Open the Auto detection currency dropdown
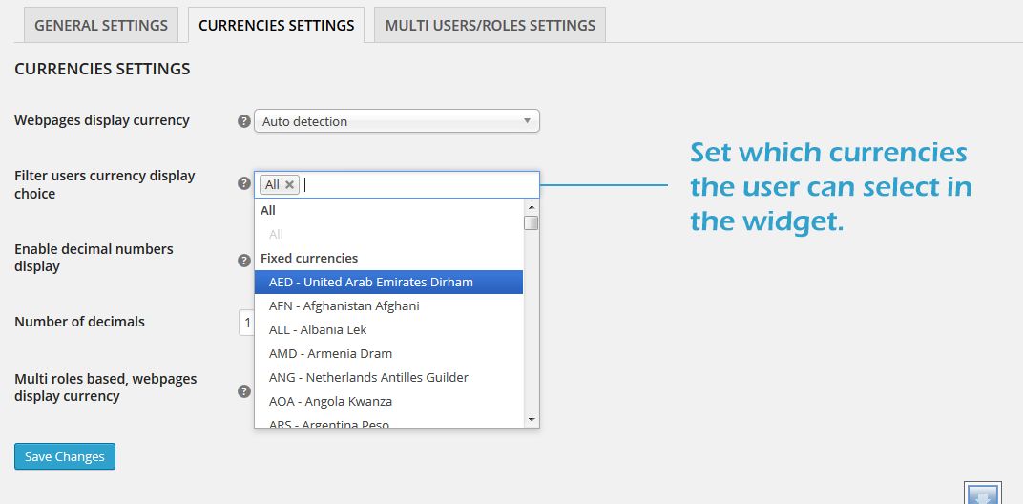The width and height of the screenshot is (1023, 504). click(x=397, y=121)
